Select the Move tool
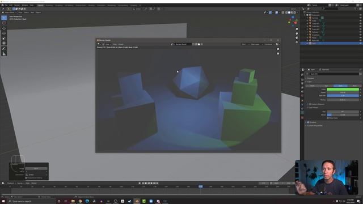 coord(4,28)
